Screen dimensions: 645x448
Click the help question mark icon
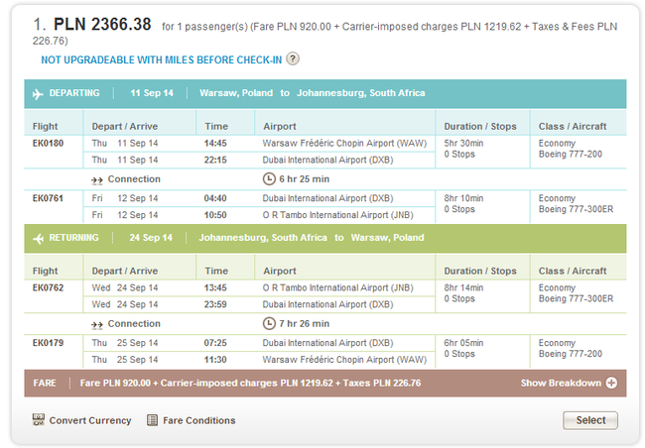point(293,58)
